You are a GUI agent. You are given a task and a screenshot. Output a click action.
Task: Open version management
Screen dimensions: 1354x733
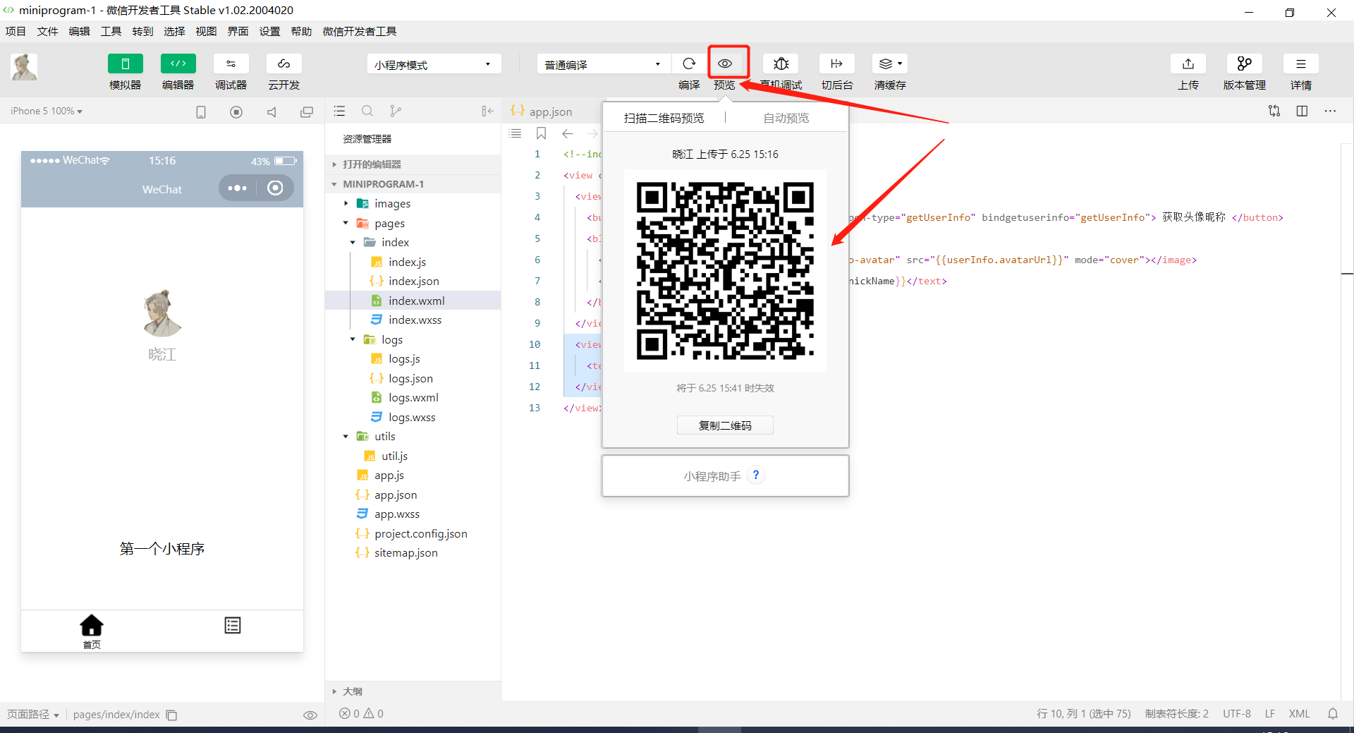[1245, 63]
